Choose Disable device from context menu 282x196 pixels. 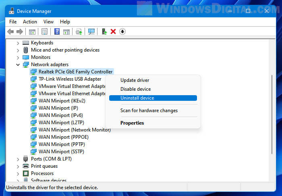153,89
